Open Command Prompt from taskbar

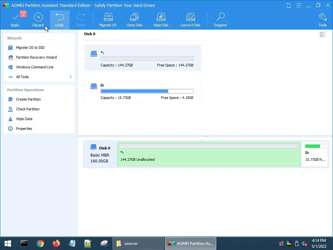pyautogui.click(x=24, y=243)
